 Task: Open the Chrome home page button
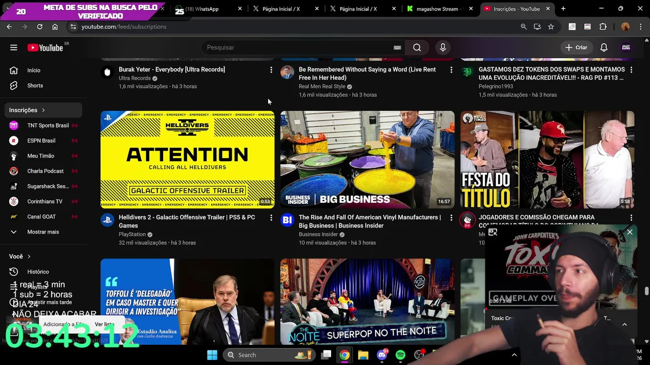click(x=55, y=27)
